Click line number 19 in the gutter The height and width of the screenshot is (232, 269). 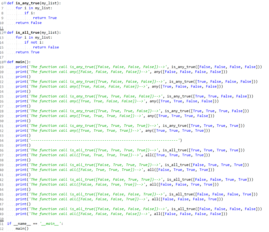point(2,67)
